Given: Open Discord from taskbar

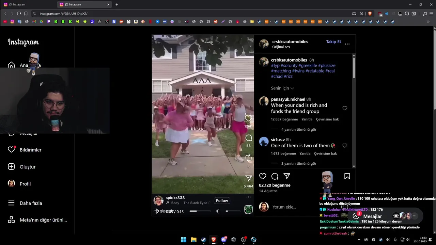Looking at the screenshot, I should (224, 240).
